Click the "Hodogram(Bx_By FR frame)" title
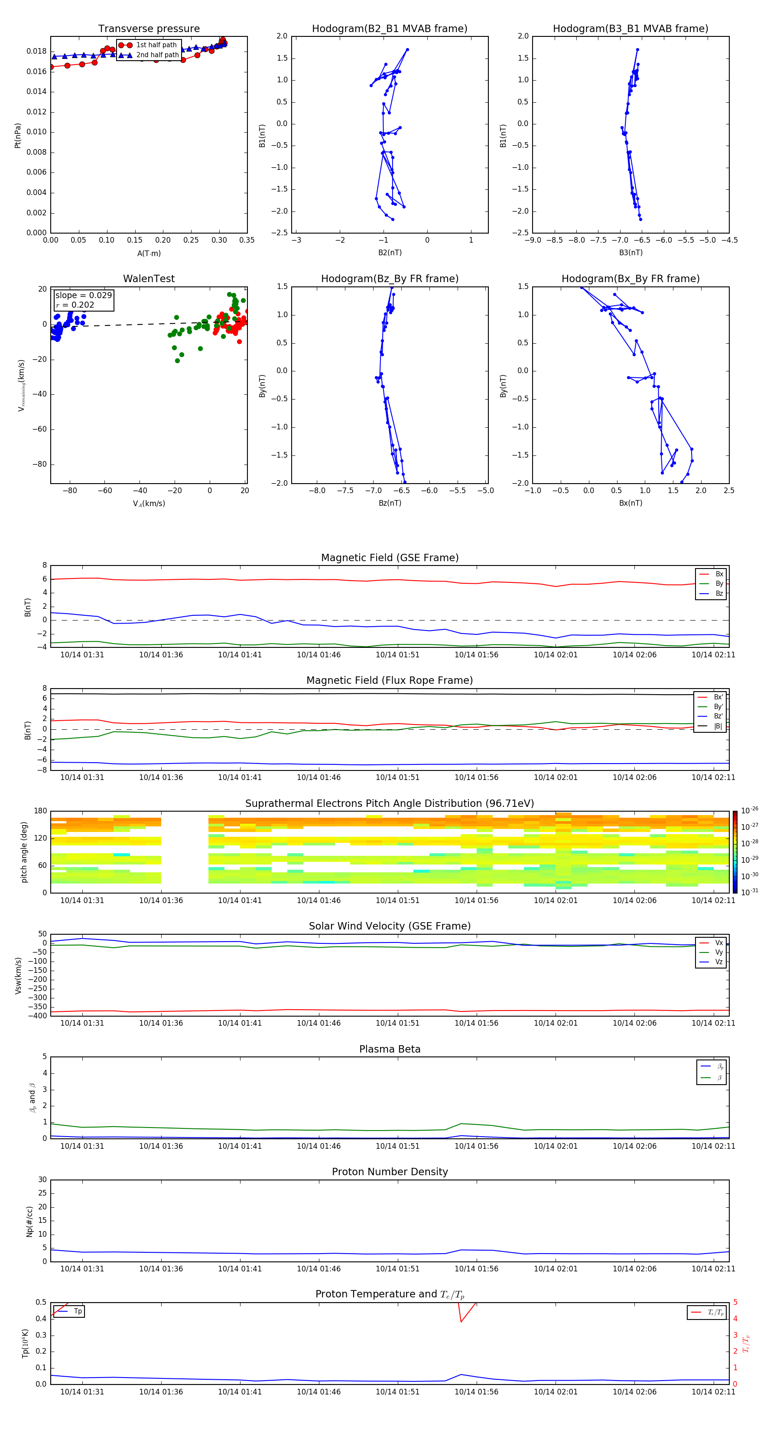Image resolution: width=780 pixels, height=1430 pixels. coord(630,279)
